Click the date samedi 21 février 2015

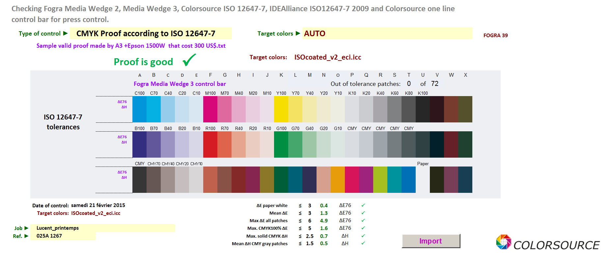point(98,205)
